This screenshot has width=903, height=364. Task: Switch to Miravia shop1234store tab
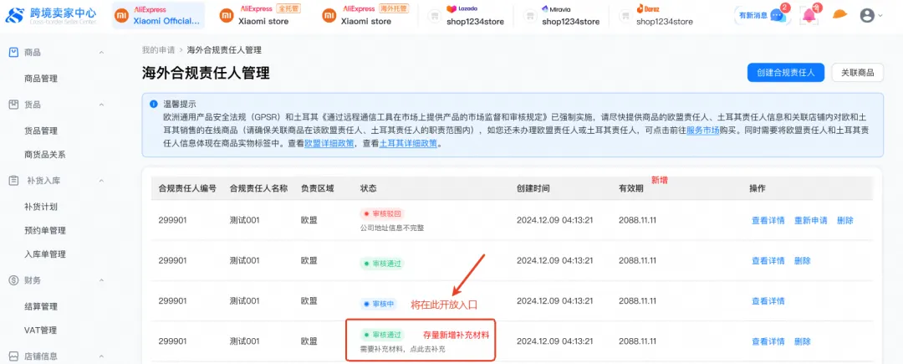point(562,16)
